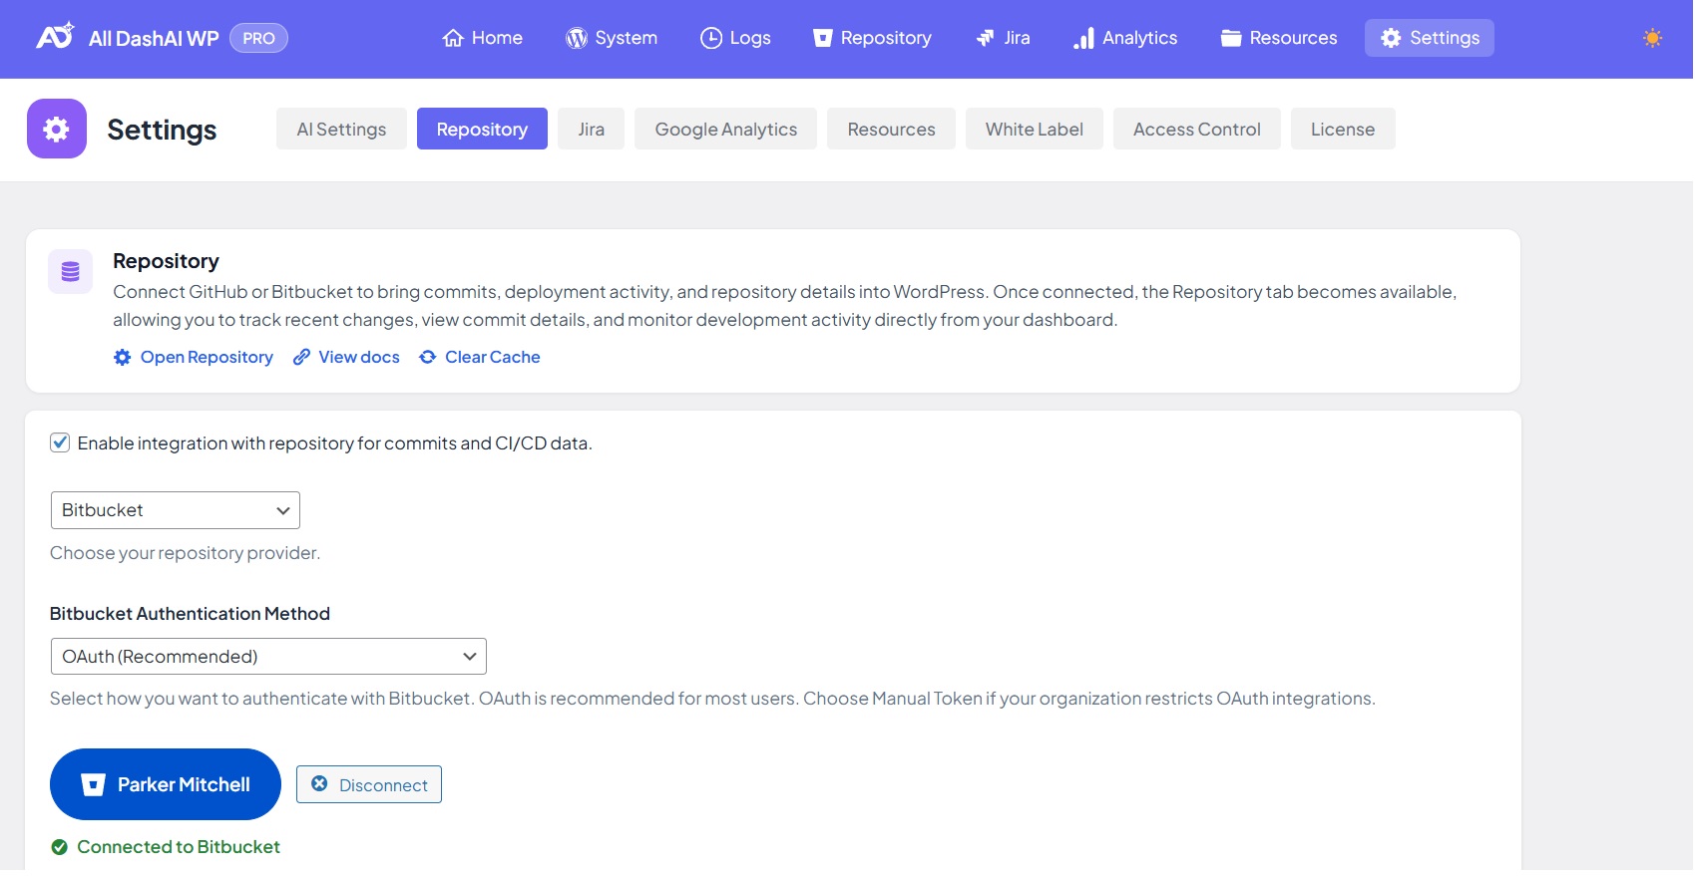Click the All DashAI WP logo icon
The width and height of the screenshot is (1695, 876).
[55, 37]
